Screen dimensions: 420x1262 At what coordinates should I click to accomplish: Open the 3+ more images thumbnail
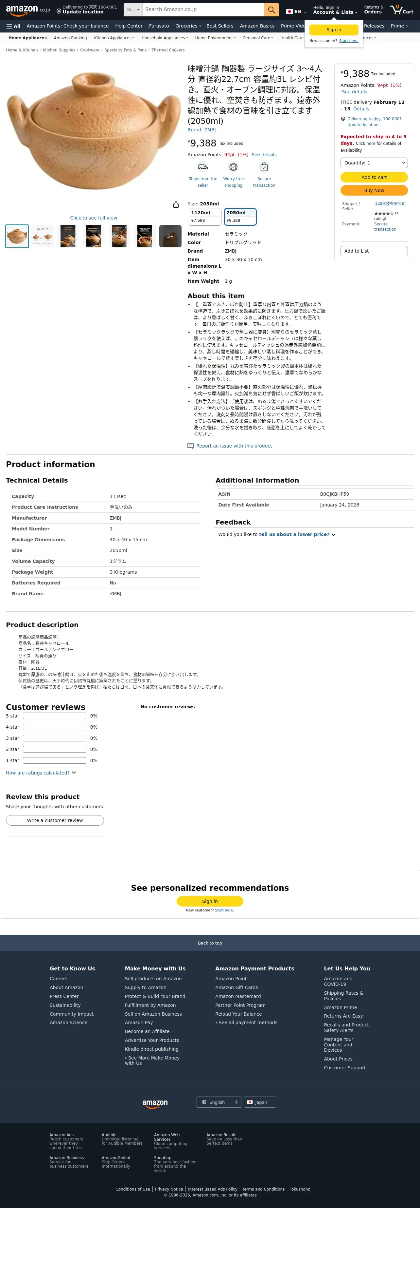pyautogui.click(x=170, y=236)
